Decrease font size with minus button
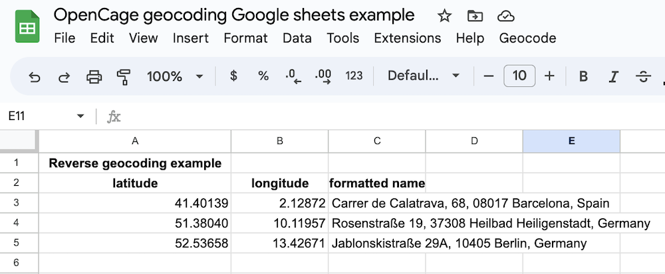The image size is (665, 274). tap(489, 76)
